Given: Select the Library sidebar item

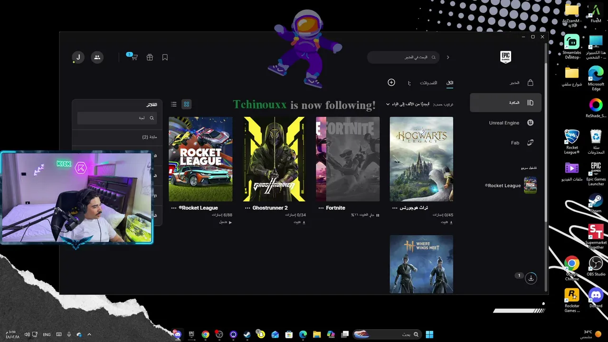Looking at the screenshot, I should coord(505,103).
